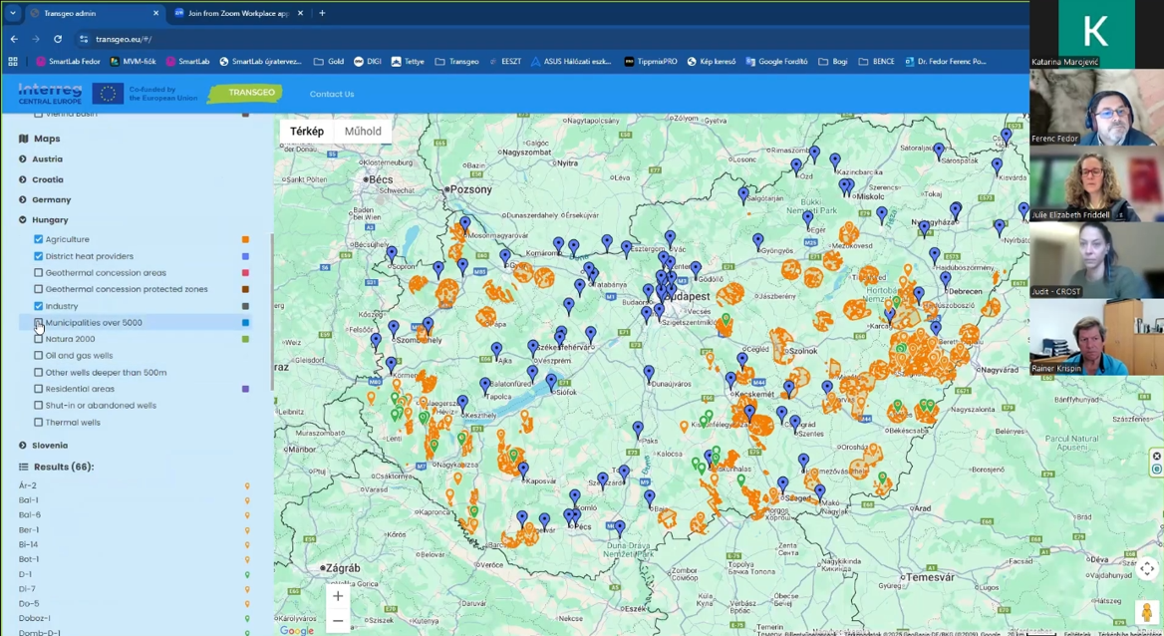Click the map location target icon

pyautogui.click(x=1147, y=569)
